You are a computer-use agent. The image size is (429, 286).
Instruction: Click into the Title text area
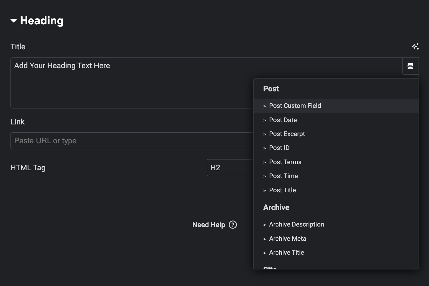[131, 84]
